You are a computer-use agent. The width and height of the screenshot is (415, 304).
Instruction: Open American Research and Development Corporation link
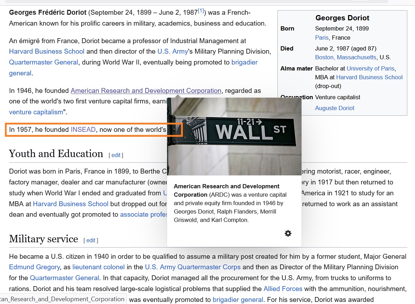(x=146, y=91)
